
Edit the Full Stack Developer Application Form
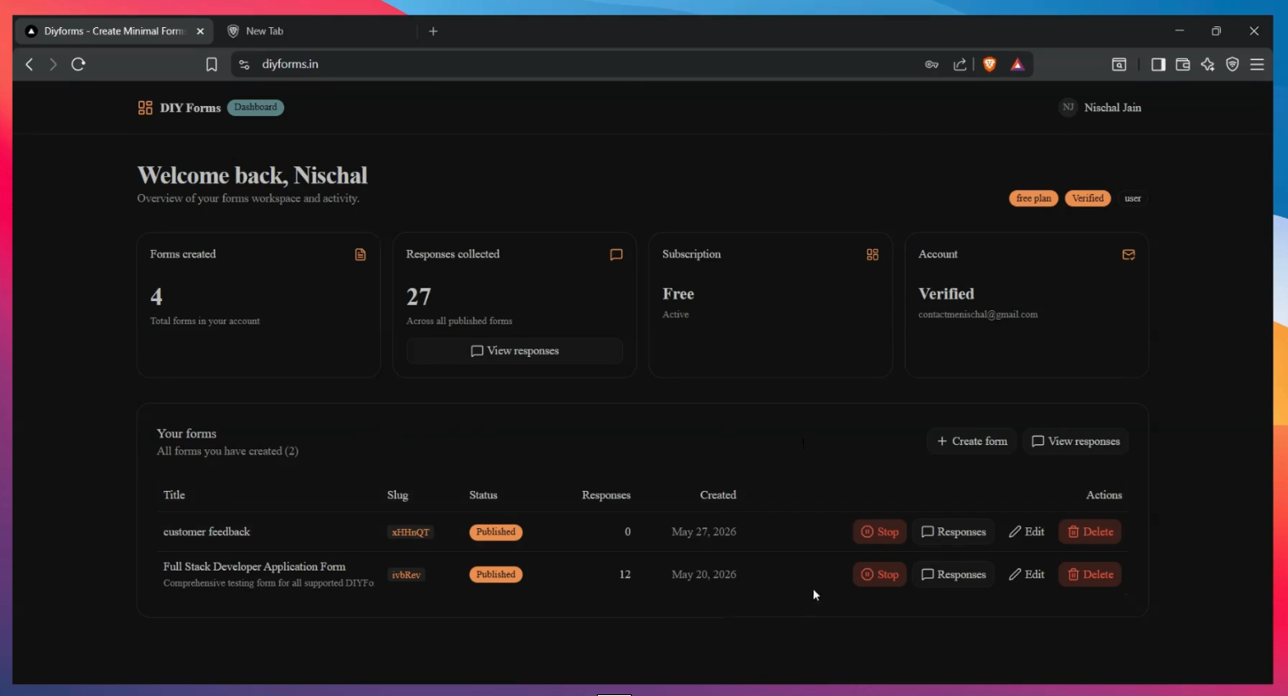pyautogui.click(x=1027, y=574)
